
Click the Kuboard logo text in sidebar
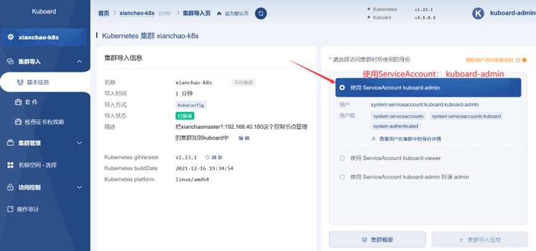(44, 11)
